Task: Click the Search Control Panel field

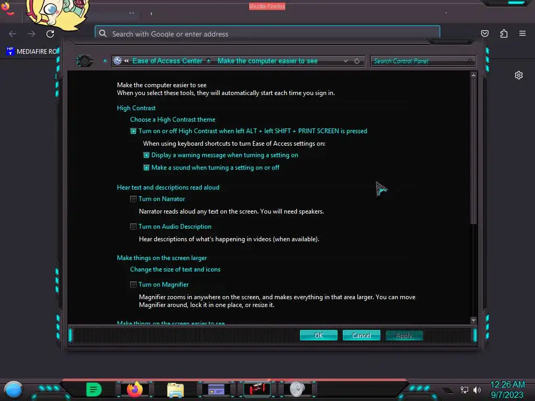Action: 422,61
